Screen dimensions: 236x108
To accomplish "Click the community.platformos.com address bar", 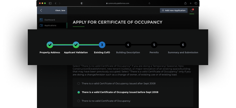I will pyautogui.click(x=118, y=3).
